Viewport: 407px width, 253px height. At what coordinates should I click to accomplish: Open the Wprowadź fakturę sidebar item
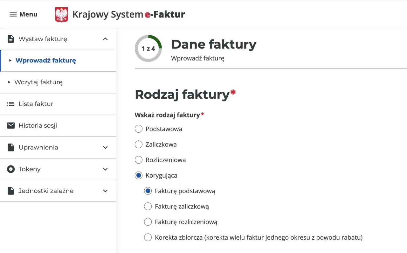45,60
